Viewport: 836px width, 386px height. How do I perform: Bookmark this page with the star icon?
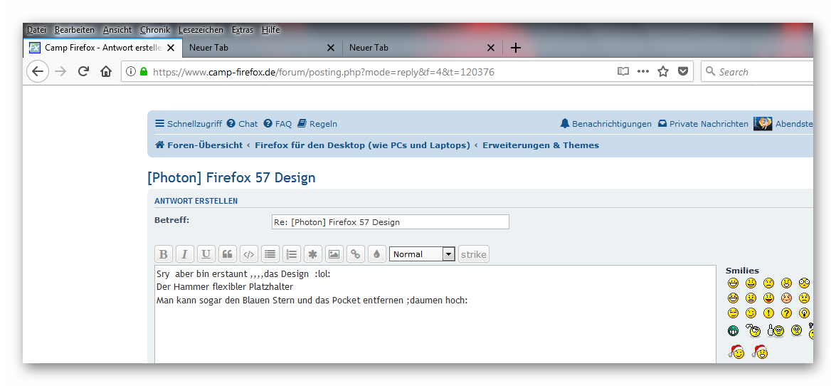coord(662,71)
